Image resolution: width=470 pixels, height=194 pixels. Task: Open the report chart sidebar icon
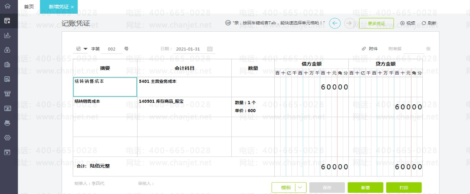8,79
